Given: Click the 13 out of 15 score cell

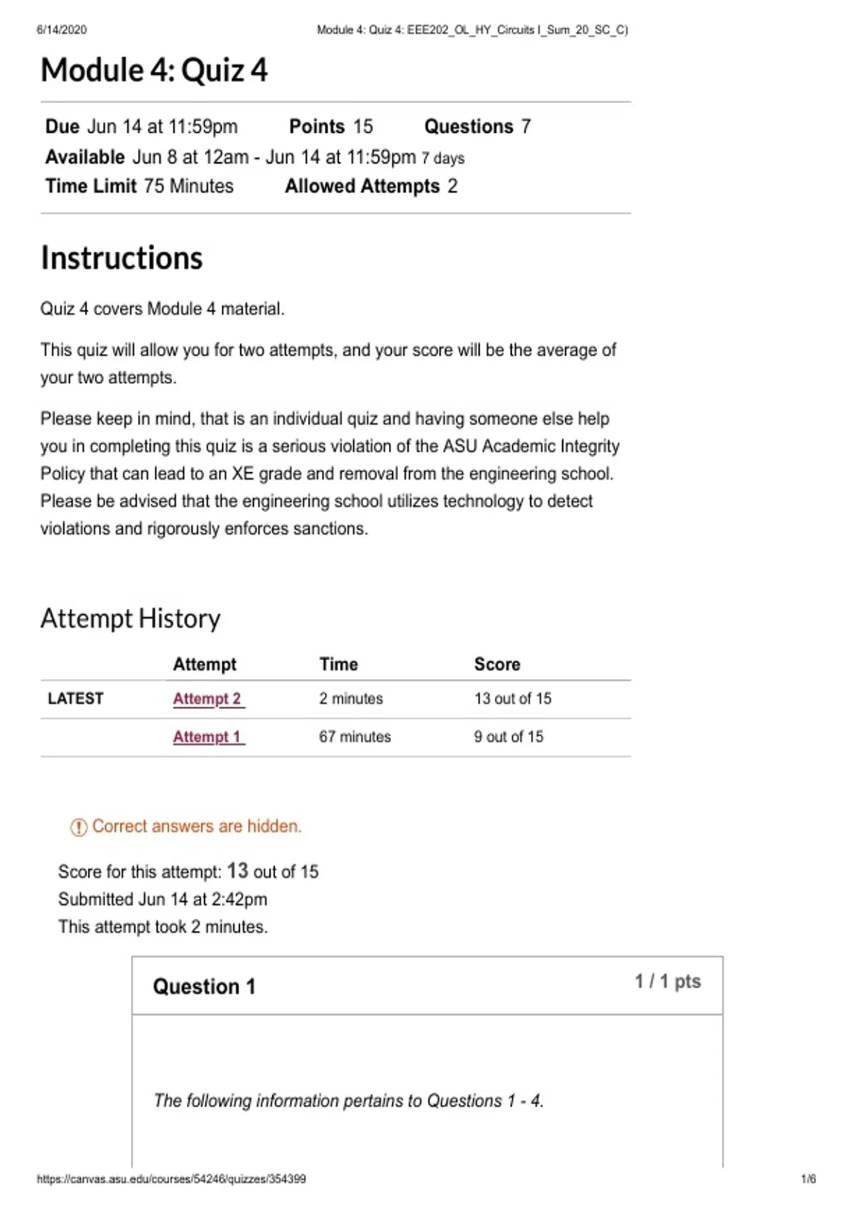Looking at the screenshot, I should pyautogui.click(x=513, y=698).
